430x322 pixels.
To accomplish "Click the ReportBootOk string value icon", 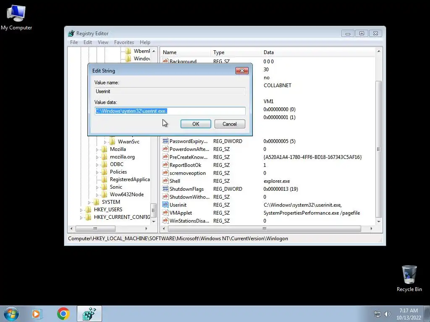I will point(165,165).
